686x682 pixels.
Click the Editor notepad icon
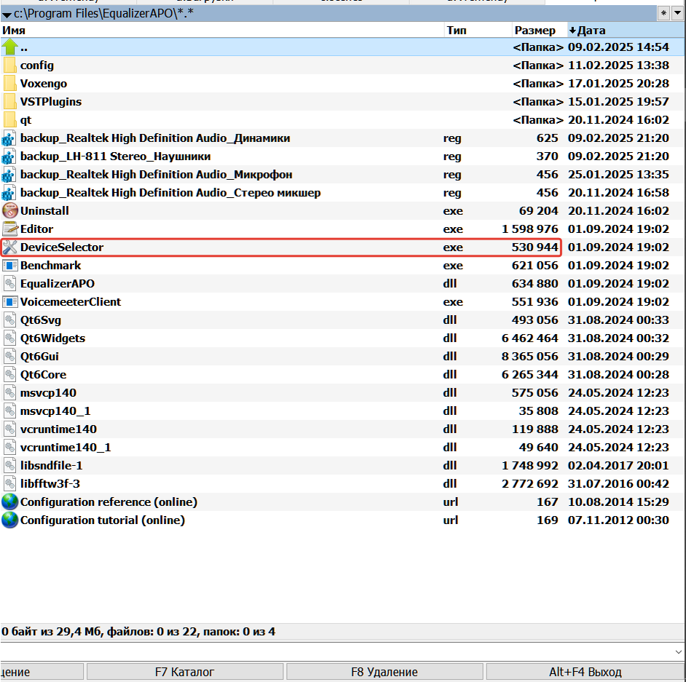coord(9,229)
